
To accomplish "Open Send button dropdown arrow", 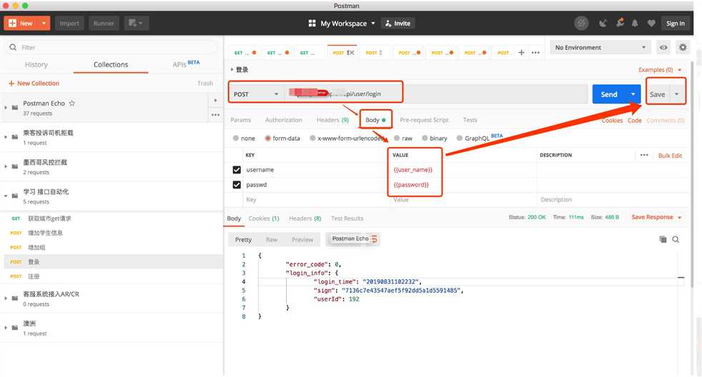I will (633, 94).
